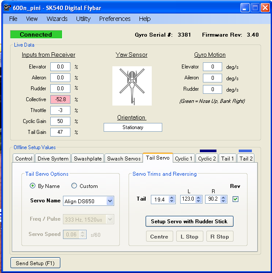The height and width of the screenshot is (273, 272).
Task: Open the File menu
Action: [x=13, y=19]
